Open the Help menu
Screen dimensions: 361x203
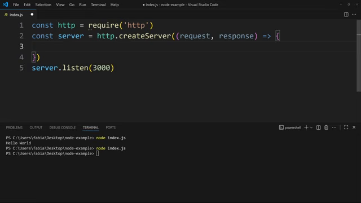pos(115,5)
